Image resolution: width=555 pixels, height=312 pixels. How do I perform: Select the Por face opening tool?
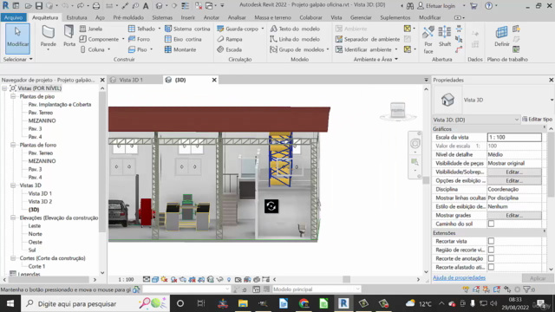pyautogui.click(x=428, y=40)
